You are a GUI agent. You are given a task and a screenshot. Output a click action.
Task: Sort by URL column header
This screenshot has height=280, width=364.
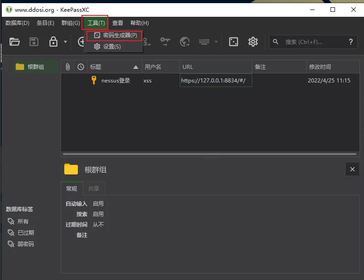[x=216, y=67]
